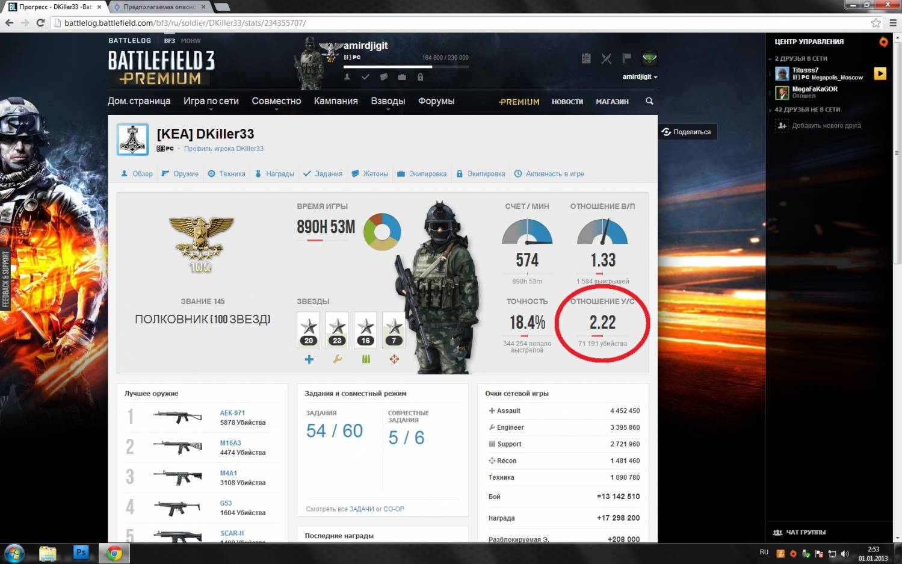
Task: Open M16A3 weapon link
Action: pyautogui.click(x=230, y=443)
